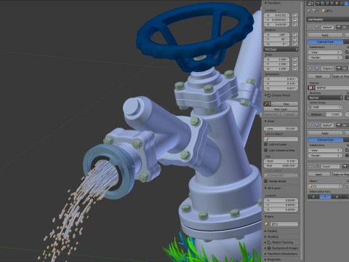
Task: Expand the Background Images panel
Action: click(x=265, y=248)
